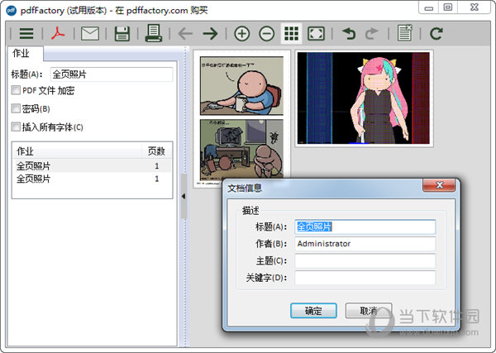The height and width of the screenshot is (353, 496).
Task: Maximize the pdfFactory window
Action: pos(448,7)
